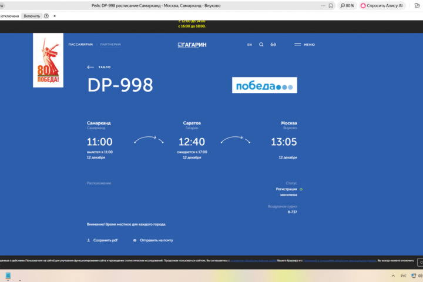Open accessibility glasses icon in header
Image resolution: width=423 pixels, height=282 pixels.
273,45
